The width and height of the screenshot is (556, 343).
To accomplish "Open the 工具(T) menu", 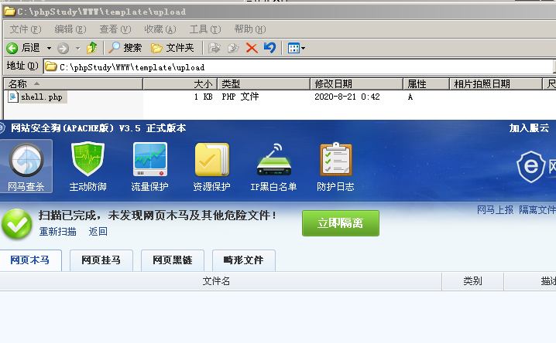I will (205, 29).
